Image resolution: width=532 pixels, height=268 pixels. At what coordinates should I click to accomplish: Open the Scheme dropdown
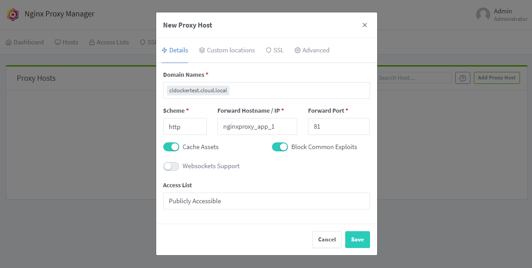click(x=185, y=126)
